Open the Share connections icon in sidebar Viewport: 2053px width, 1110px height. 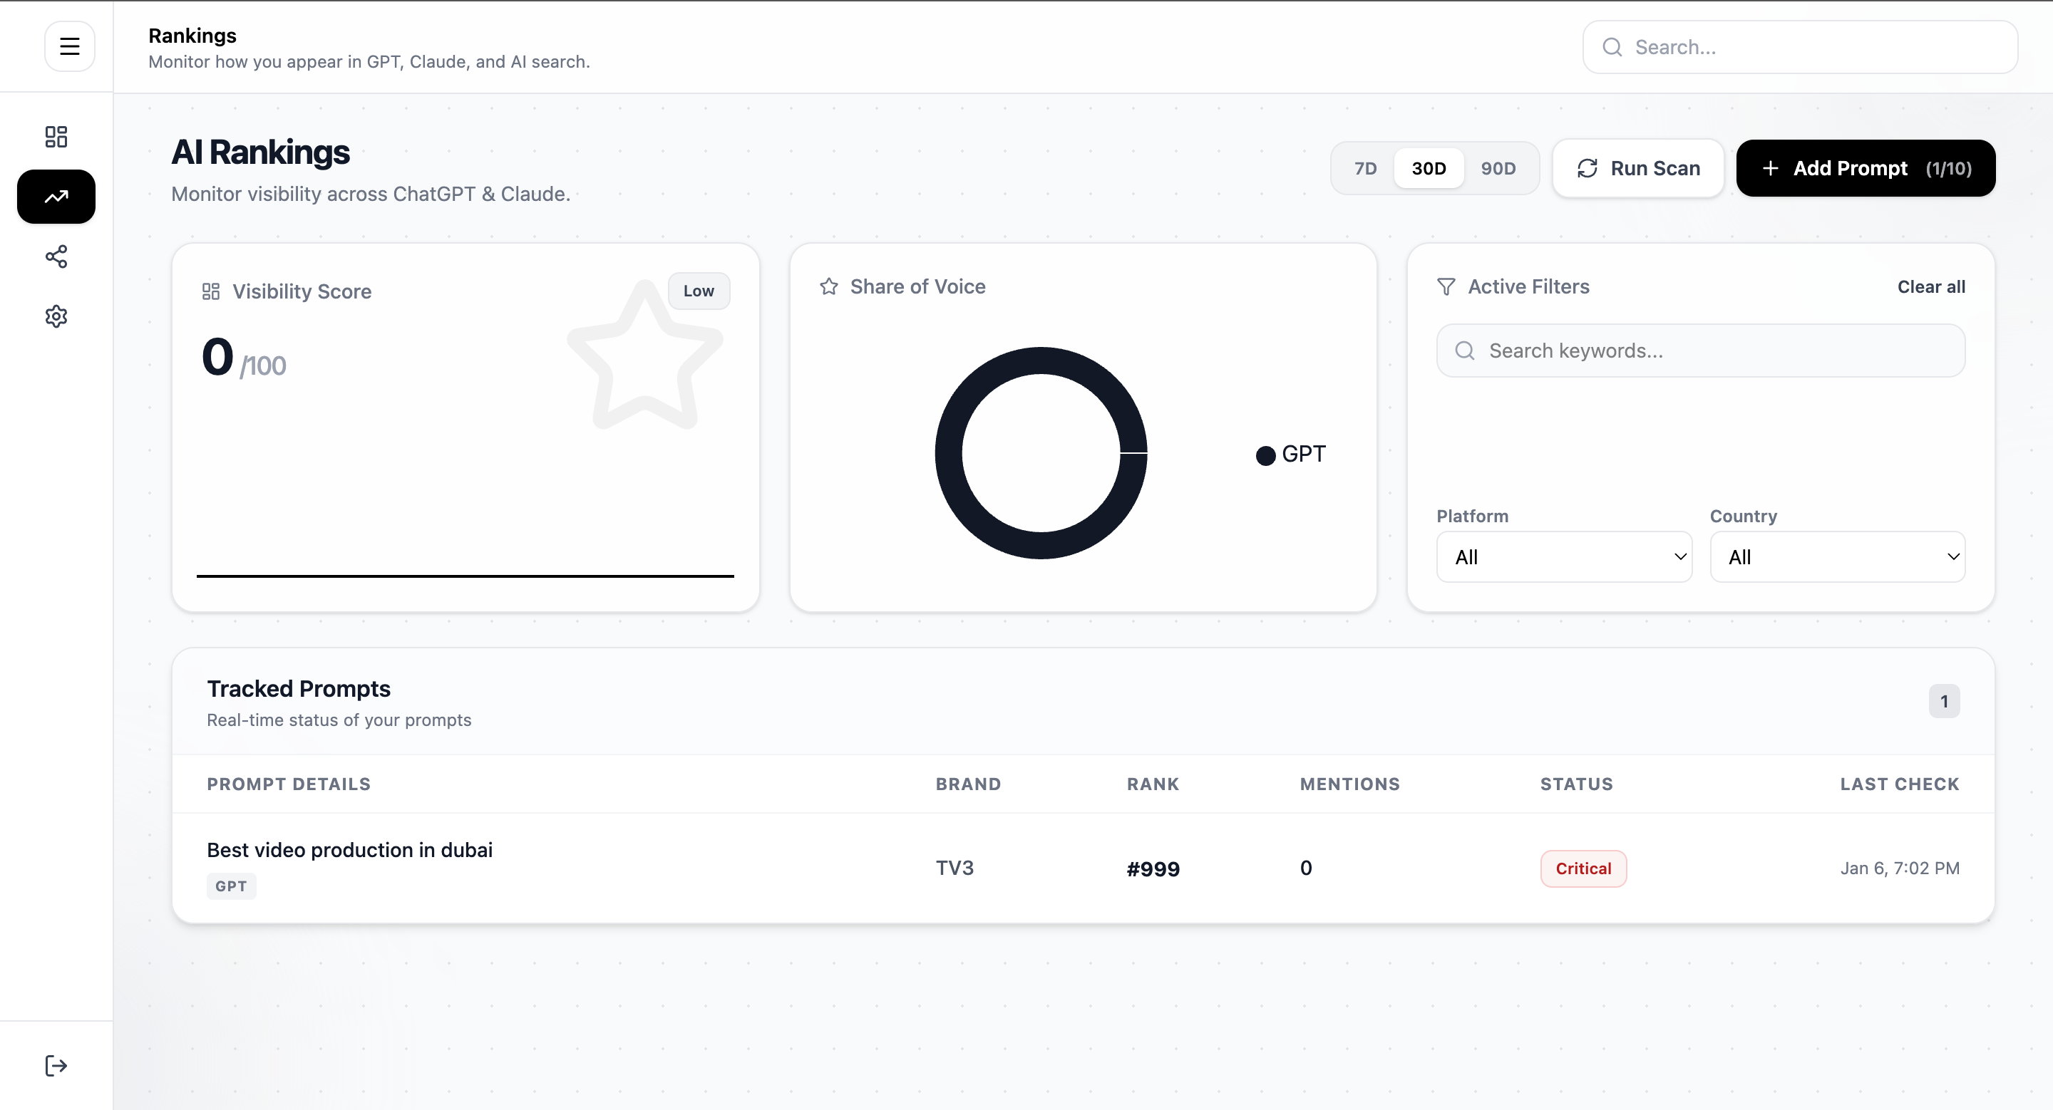point(56,256)
